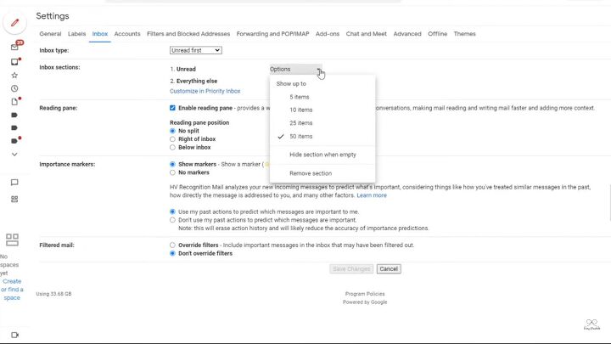Click the Using 33.68 GB text
Screen dimensions: 611x344
pyautogui.click(x=53, y=294)
